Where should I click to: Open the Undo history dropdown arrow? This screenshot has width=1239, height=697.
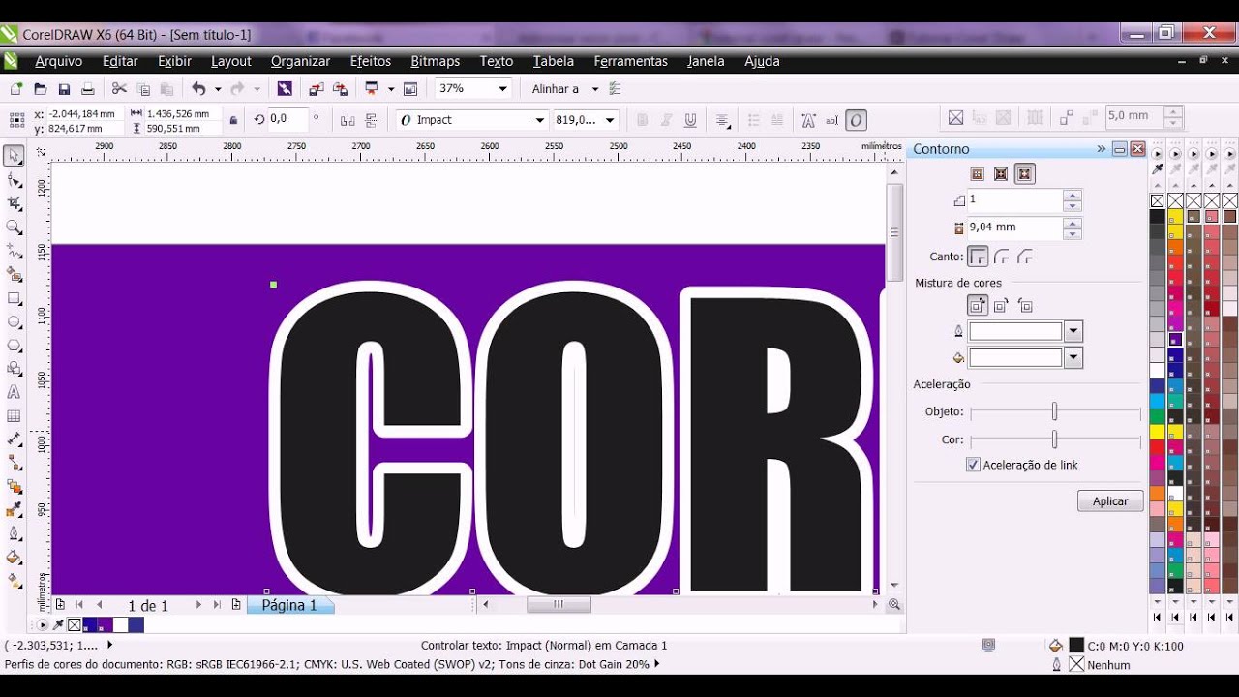click(218, 88)
